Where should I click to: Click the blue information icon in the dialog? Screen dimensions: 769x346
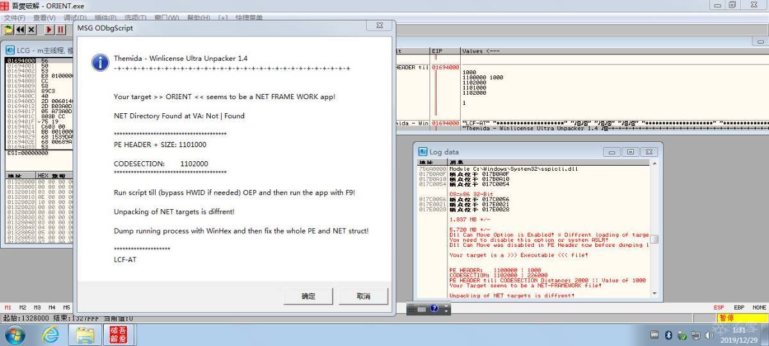pos(101,62)
